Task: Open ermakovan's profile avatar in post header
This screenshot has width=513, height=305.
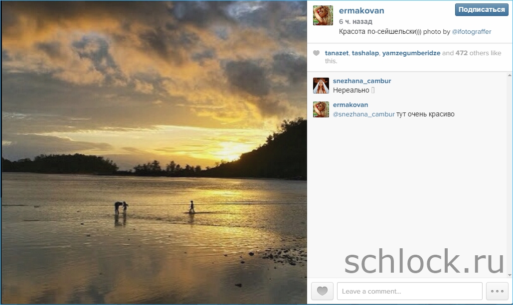Action: pos(323,15)
